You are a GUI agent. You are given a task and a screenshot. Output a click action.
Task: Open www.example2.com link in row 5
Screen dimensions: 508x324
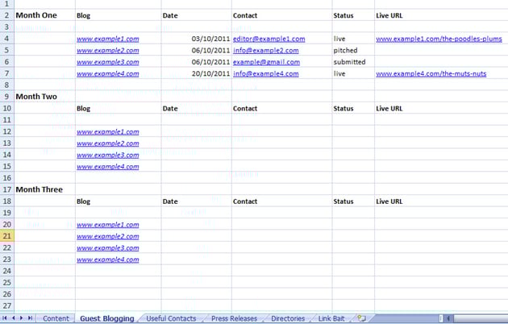click(108, 51)
